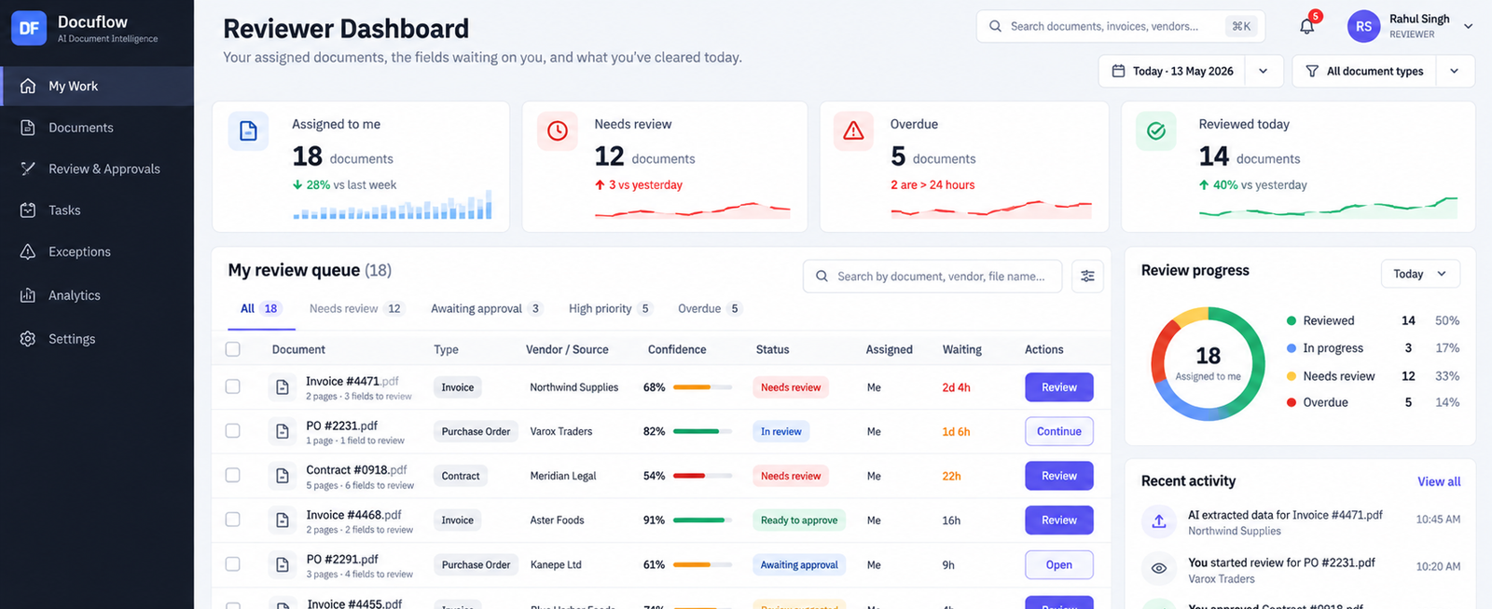
Task: Click the Review progress donut chart
Action: click(1208, 363)
